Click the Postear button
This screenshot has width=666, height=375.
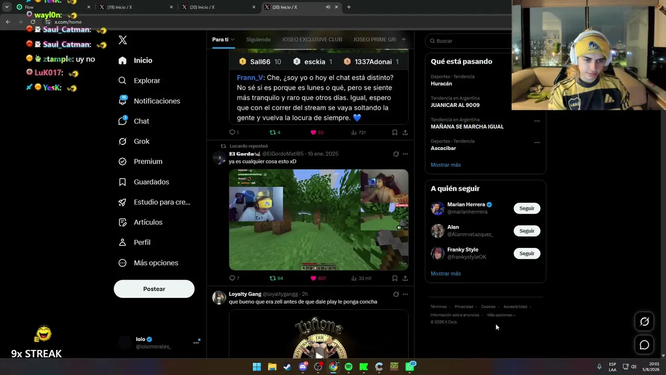(x=154, y=289)
